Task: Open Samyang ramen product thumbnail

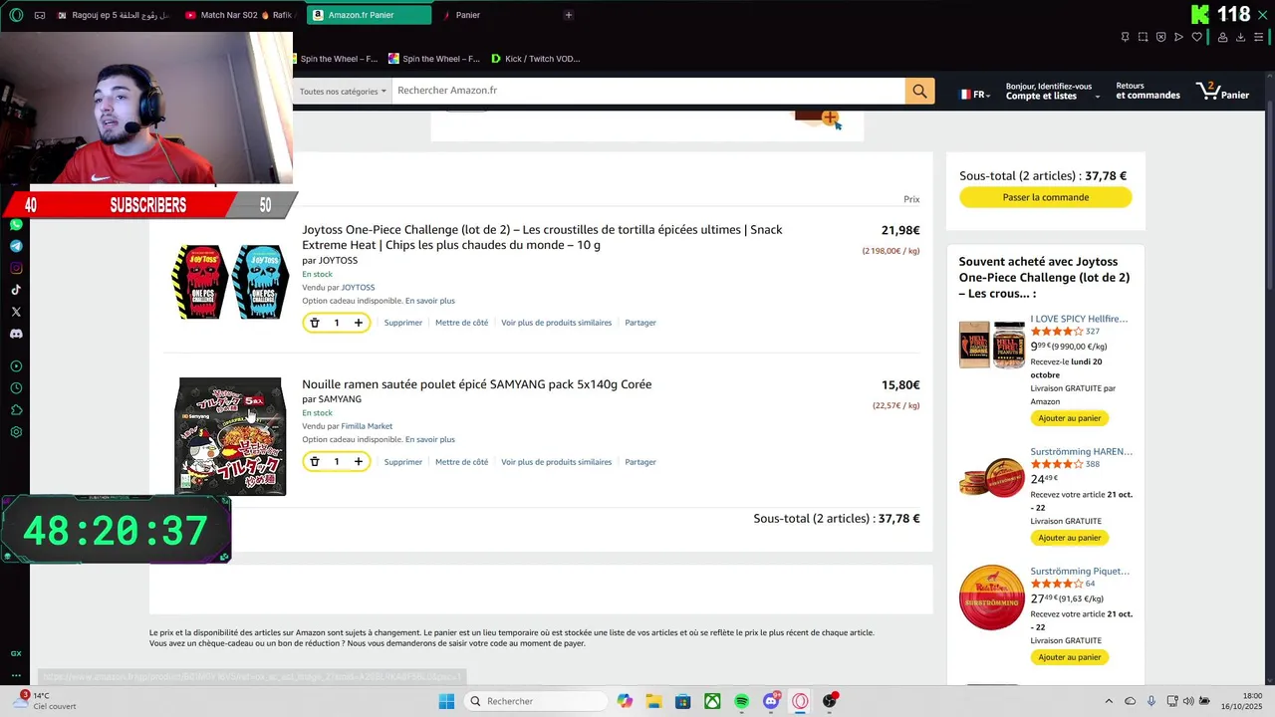Action: pos(230,436)
